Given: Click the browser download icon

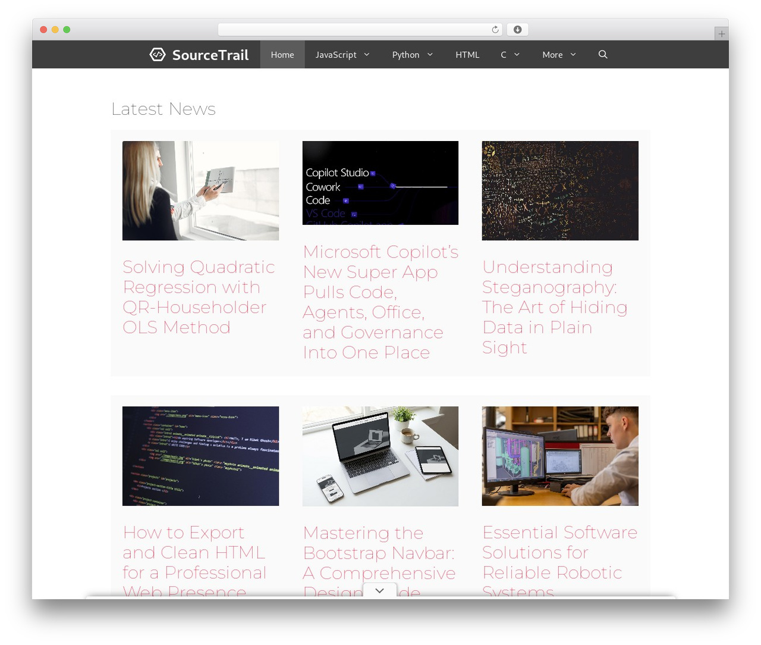Looking at the screenshot, I should click(x=518, y=30).
